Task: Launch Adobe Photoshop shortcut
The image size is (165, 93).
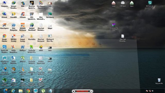Action: 13,60
